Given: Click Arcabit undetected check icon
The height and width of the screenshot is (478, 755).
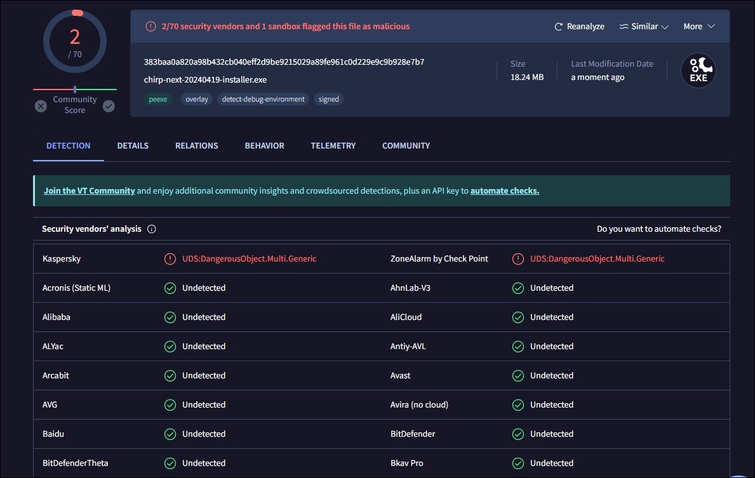Looking at the screenshot, I should (x=170, y=375).
